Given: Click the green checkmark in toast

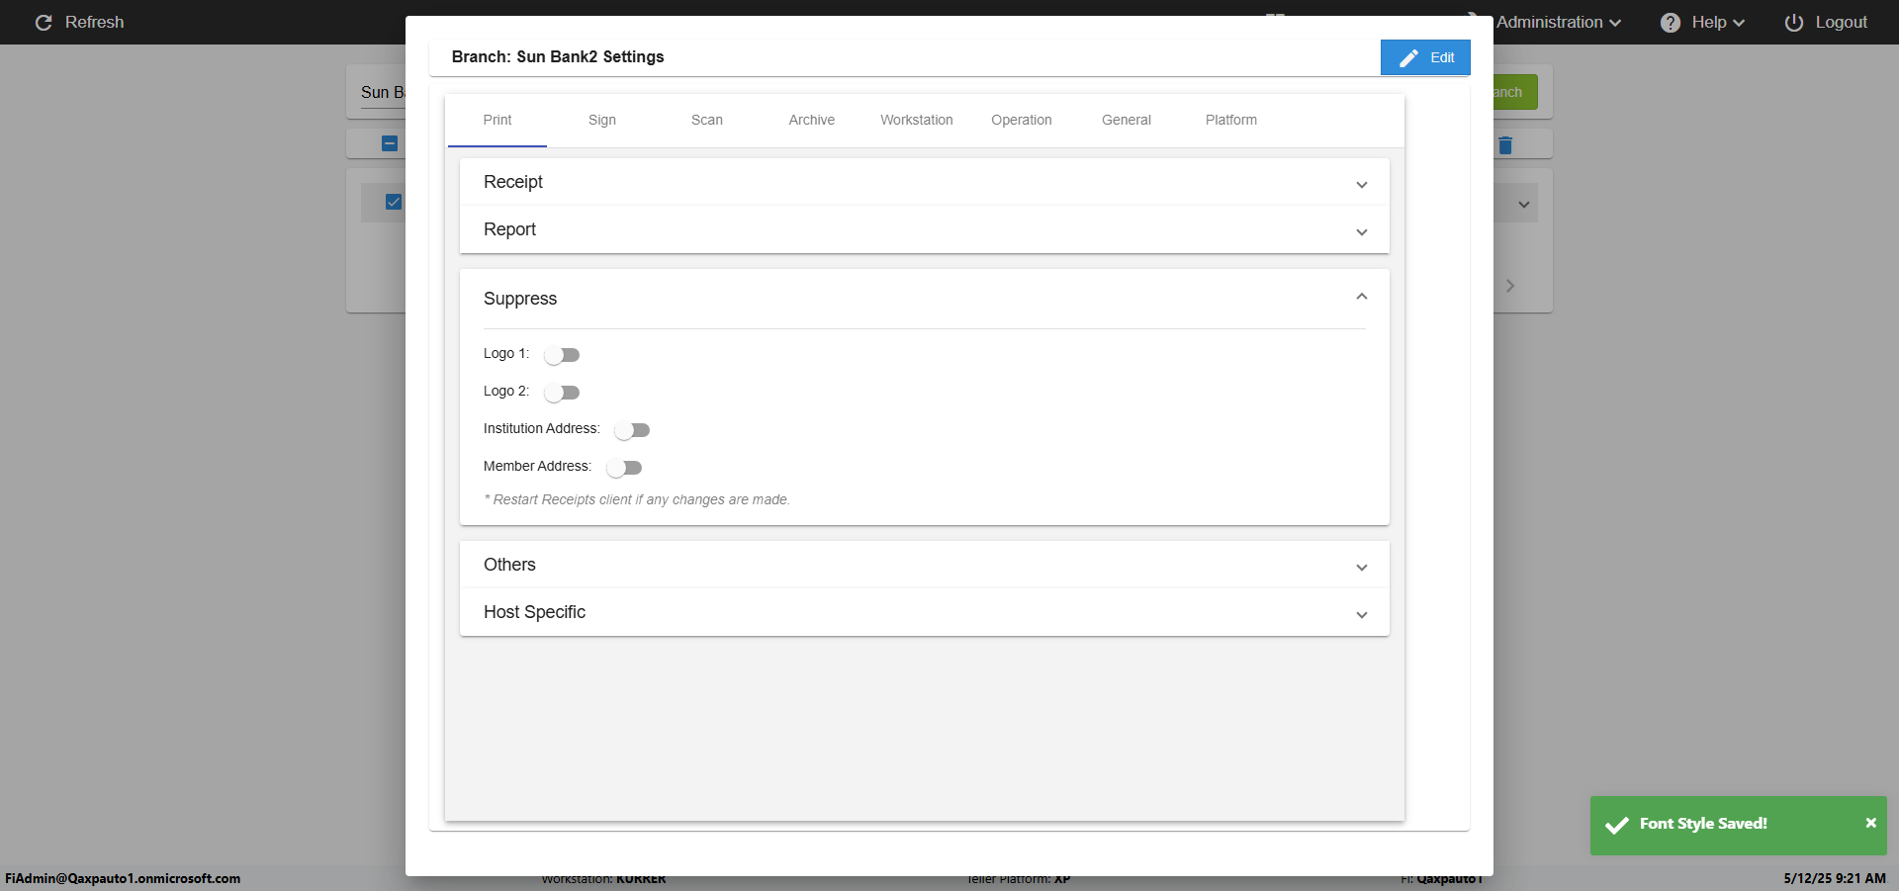Looking at the screenshot, I should tap(1617, 825).
